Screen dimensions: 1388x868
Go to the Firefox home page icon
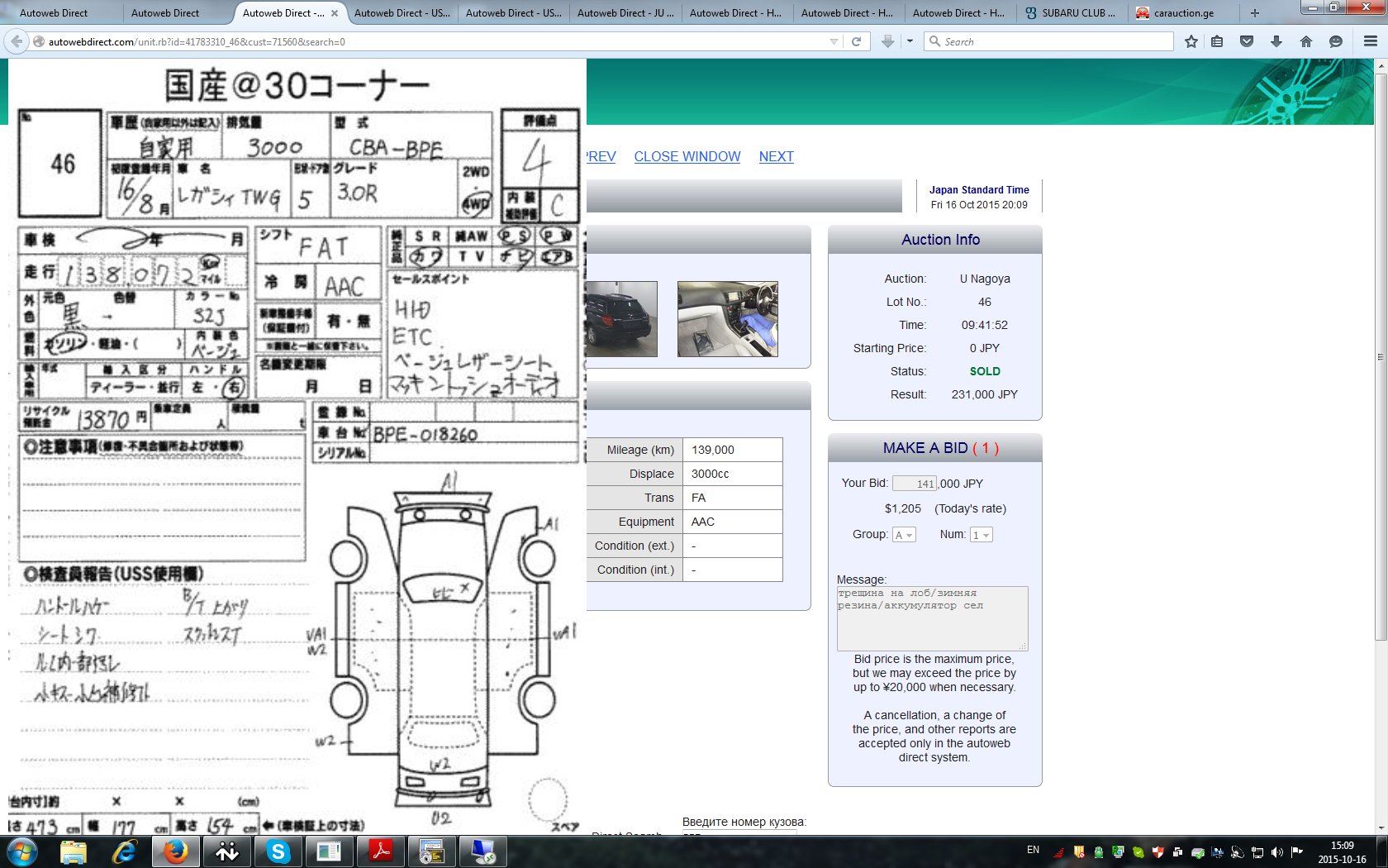(x=1306, y=41)
